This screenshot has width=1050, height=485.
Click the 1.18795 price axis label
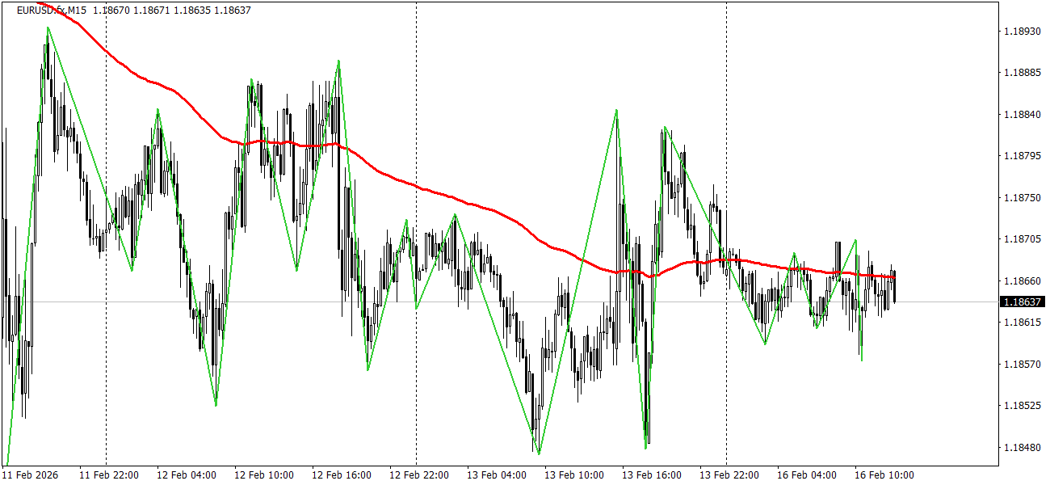[x=1021, y=156]
